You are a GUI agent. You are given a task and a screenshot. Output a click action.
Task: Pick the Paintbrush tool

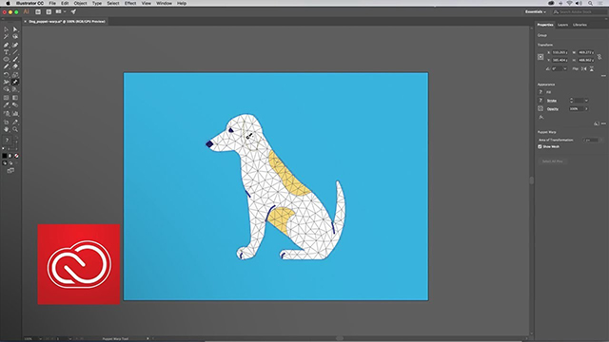pyautogui.click(x=15, y=59)
